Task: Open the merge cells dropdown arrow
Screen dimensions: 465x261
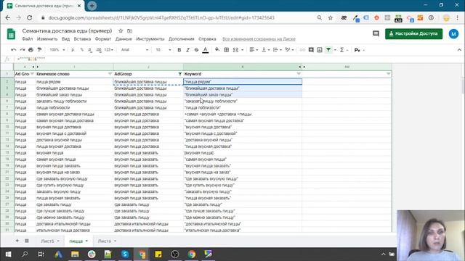Action: [243, 50]
